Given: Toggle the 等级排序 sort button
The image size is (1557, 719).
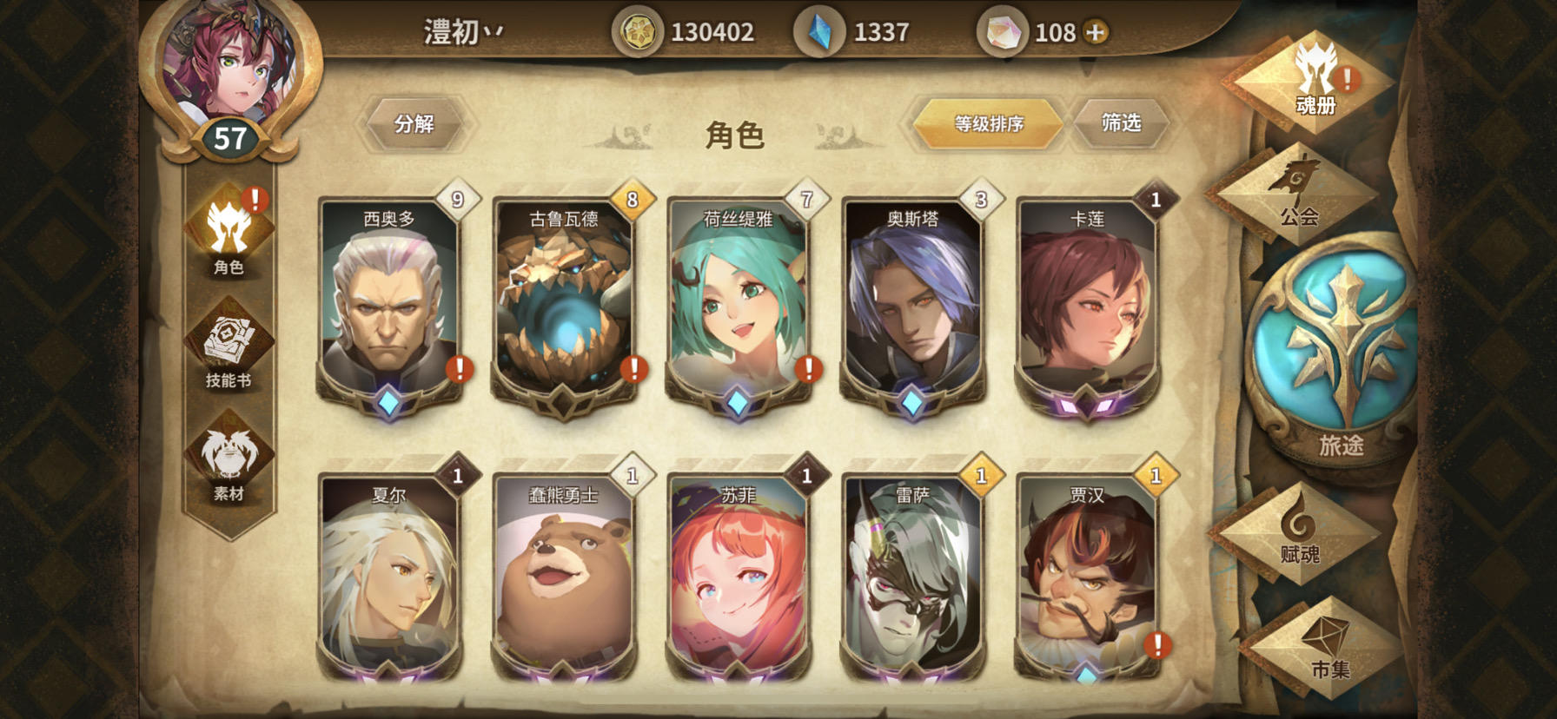Looking at the screenshot, I should 989,124.
